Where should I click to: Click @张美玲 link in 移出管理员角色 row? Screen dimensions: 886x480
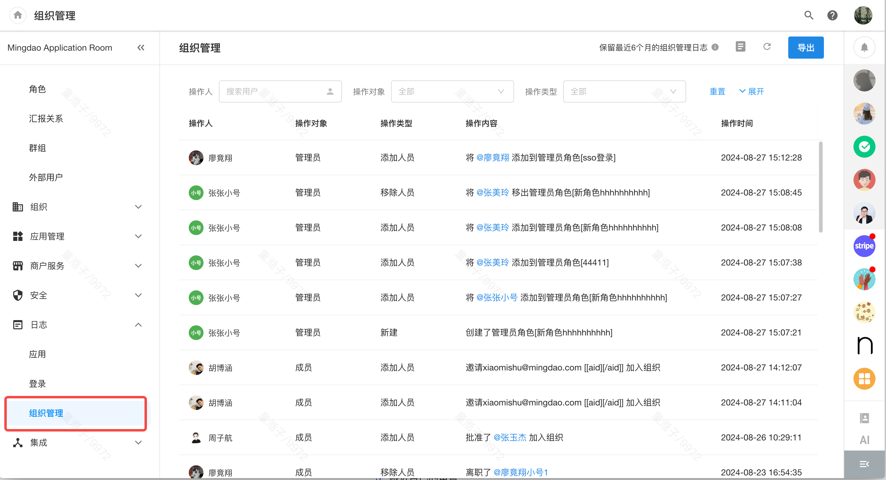tap(492, 193)
